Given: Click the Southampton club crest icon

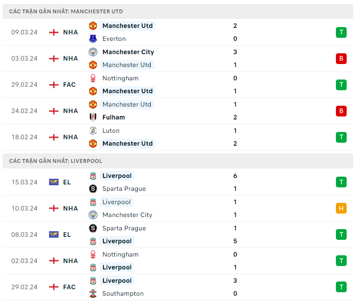Looking at the screenshot, I should tap(93, 294).
